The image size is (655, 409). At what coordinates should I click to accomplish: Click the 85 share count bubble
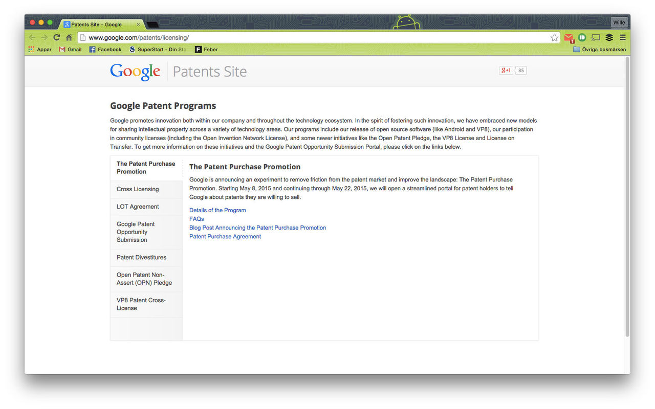pos(521,71)
